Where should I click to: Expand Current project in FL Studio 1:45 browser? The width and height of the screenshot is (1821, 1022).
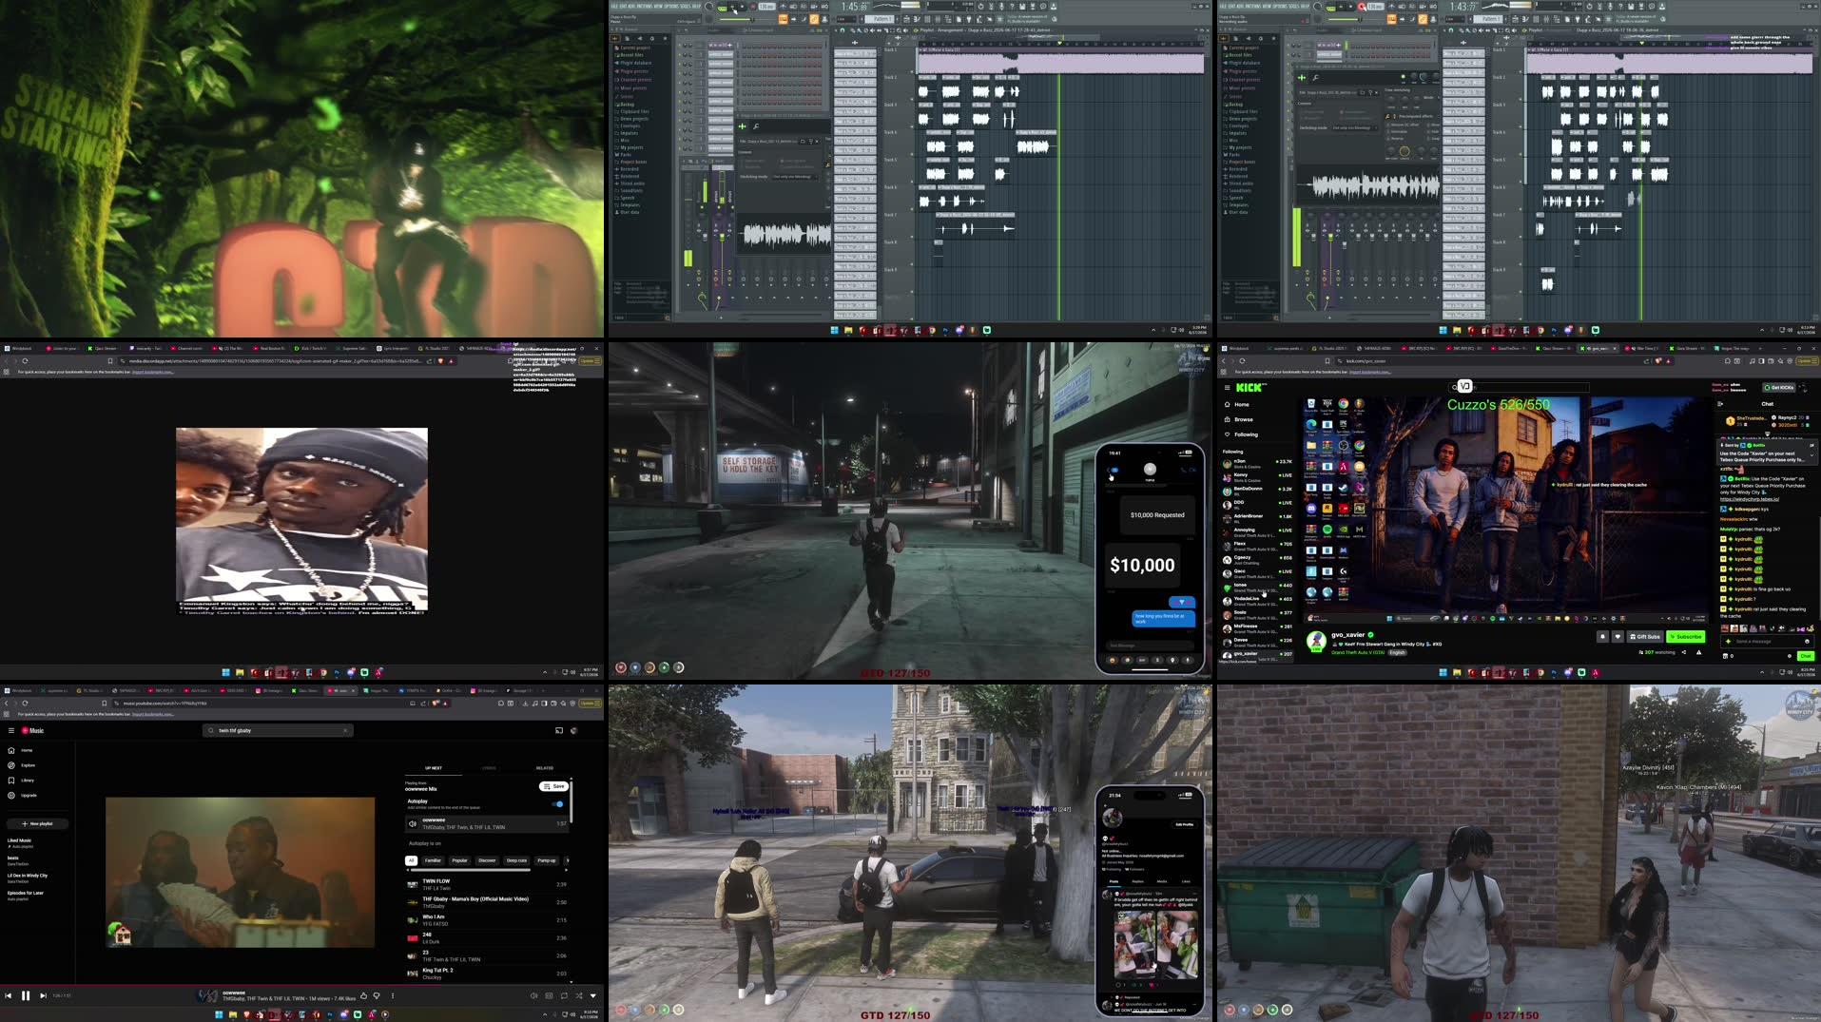(634, 48)
